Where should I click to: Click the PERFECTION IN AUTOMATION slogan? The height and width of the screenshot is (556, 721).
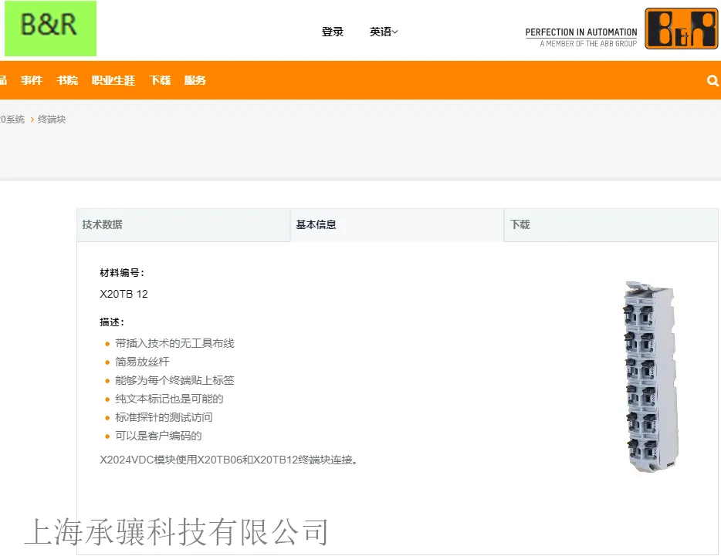[581, 32]
